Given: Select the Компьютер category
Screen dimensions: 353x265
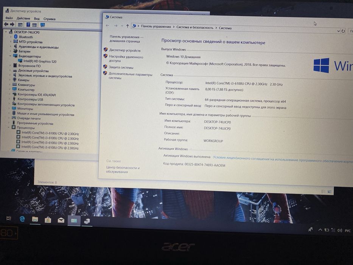Looking at the screenshot, I should (26, 89).
